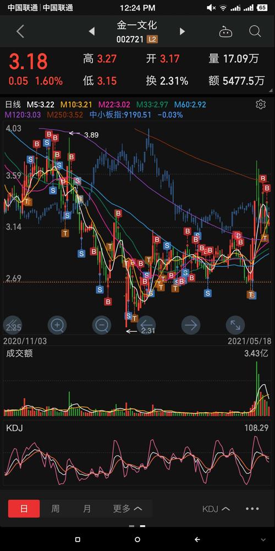This screenshot has width=275, height=551.
Task: Open the robot assistant icon
Action: (226, 32)
